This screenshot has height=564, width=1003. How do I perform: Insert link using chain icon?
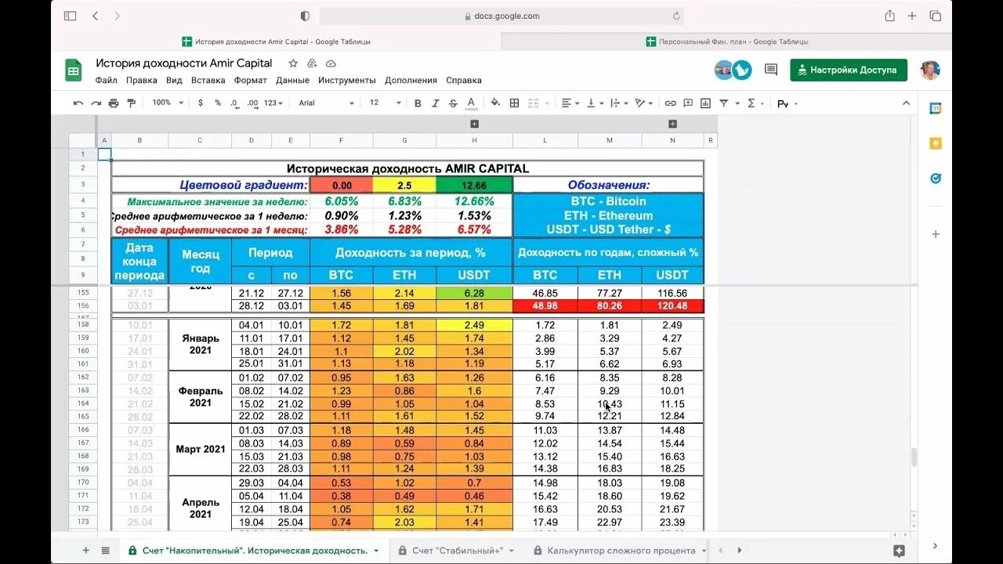[x=670, y=103]
